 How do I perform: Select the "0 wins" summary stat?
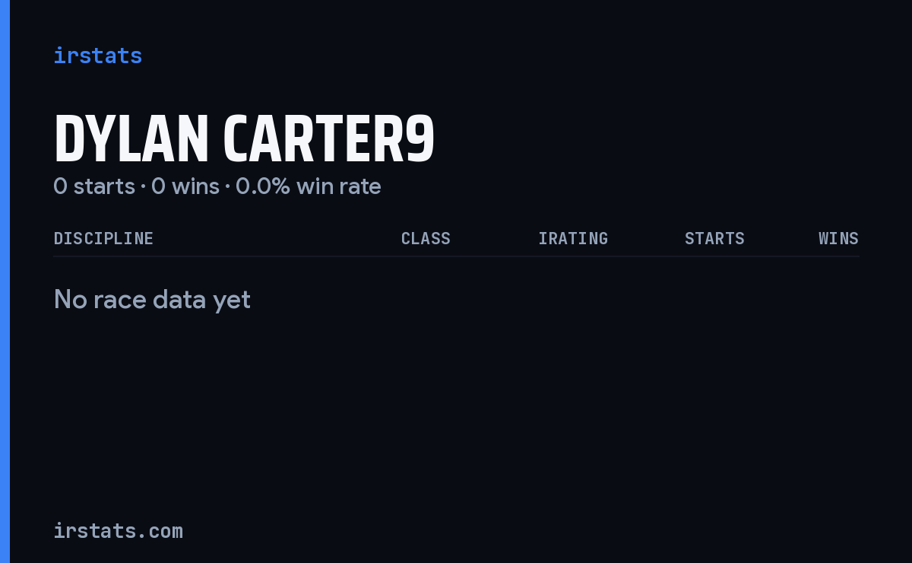(185, 186)
